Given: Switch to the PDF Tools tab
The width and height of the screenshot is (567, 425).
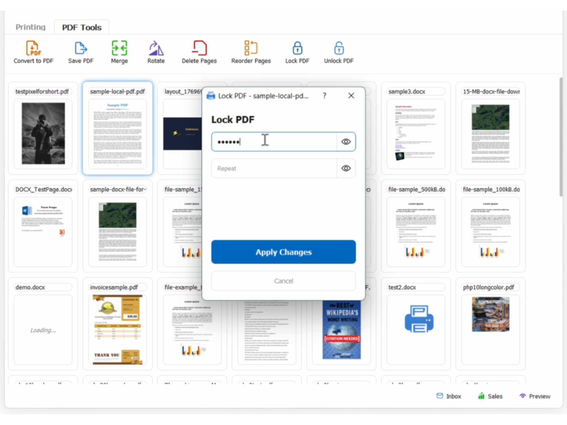Looking at the screenshot, I should point(81,27).
